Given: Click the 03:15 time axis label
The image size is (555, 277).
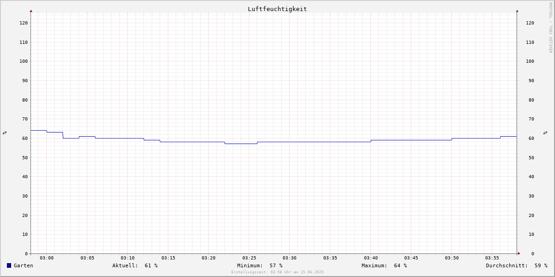Looking at the screenshot, I should (x=168, y=258).
